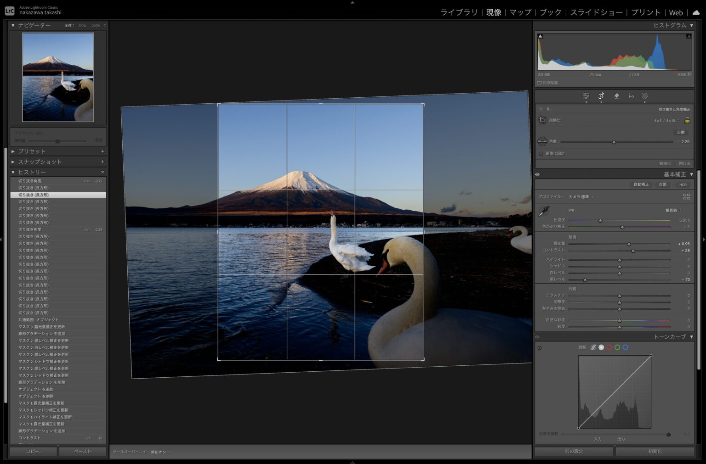Open the プリント module
The image size is (706, 464).
point(645,12)
